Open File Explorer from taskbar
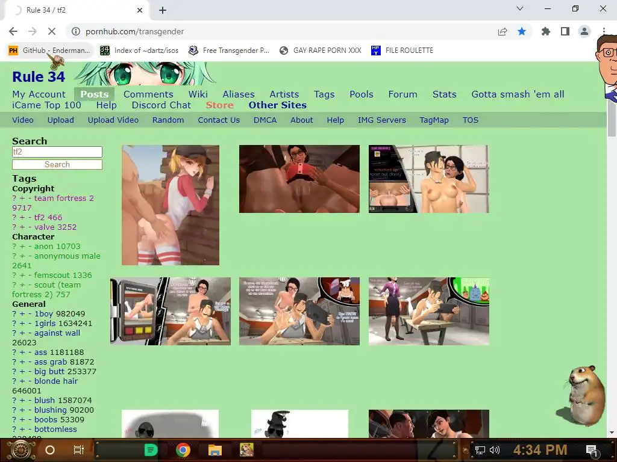Viewport: 617px width, 462px height. [x=215, y=450]
